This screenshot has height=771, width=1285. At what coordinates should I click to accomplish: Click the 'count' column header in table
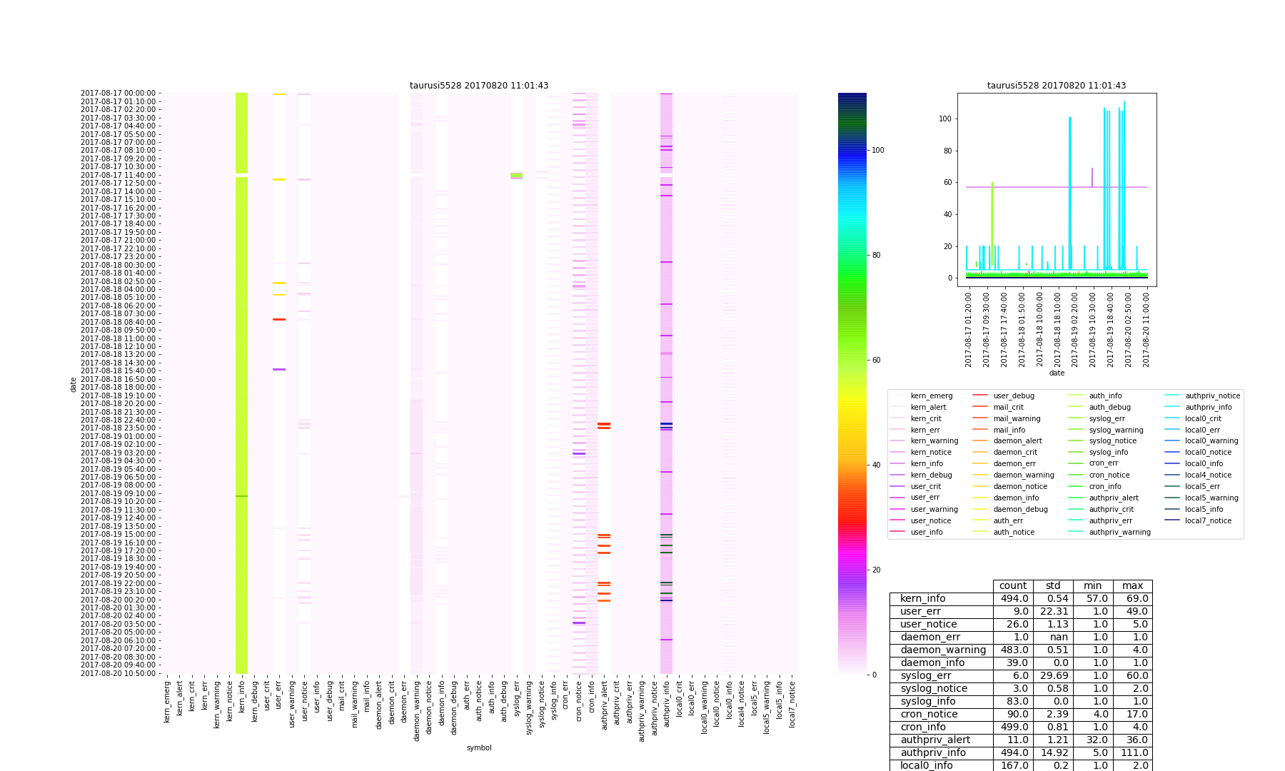tap(1012, 586)
